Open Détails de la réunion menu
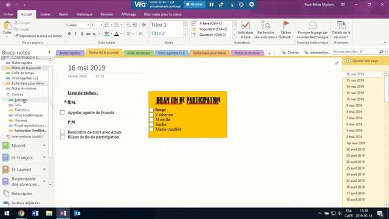389x219 pixels. coord(341,30)
